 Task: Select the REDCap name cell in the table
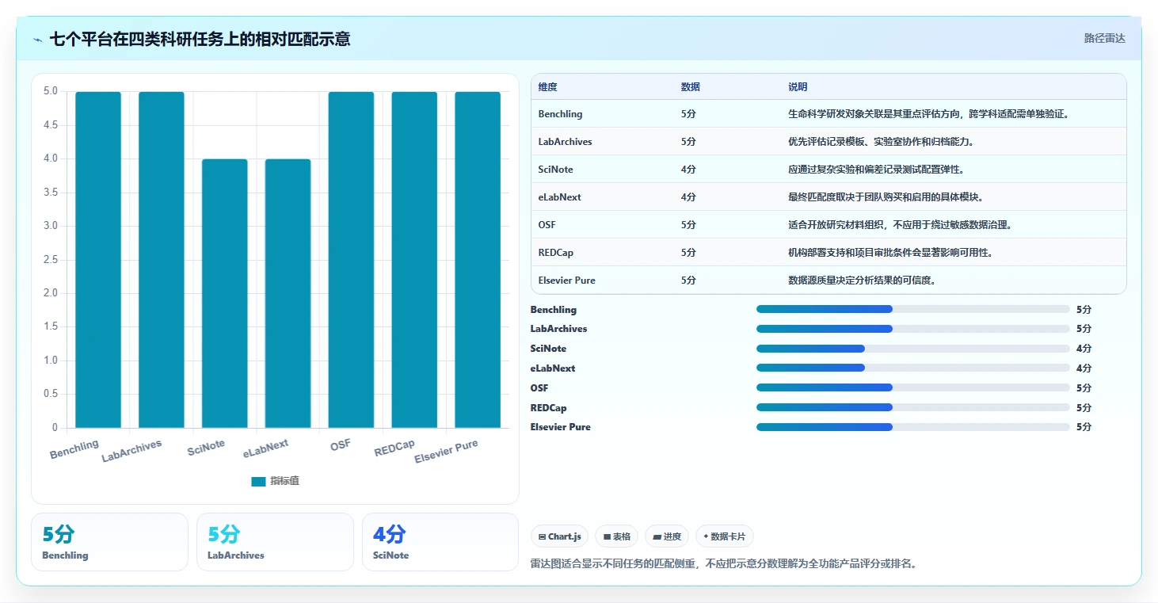point(555,253)
